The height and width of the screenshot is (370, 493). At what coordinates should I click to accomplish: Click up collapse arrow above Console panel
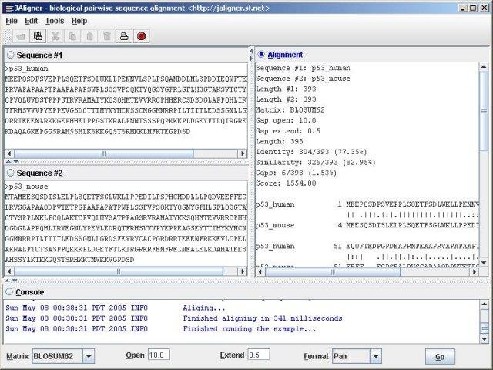[8, 280]
